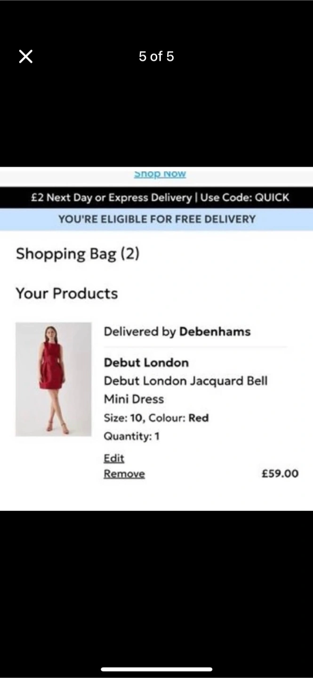Open the partially visible Shop Now link
Image resolution: width=313 pixels, height=678 pixels.
pyautogui.click(x=160, y=174)
